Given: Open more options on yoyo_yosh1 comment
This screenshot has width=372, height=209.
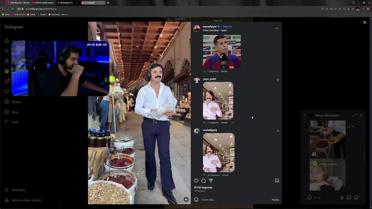Looking at the screenshot, I should coord(233,122).
